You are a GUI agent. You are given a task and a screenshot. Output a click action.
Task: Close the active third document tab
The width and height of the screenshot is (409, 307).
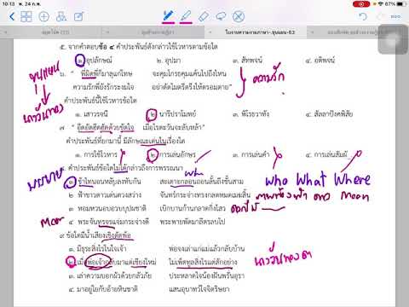point(210,32)
